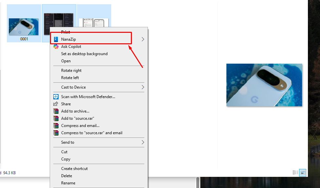Click WinRAR icon beside Compress to source.rar
The image size is (320, 188).
tap(56, 133)
